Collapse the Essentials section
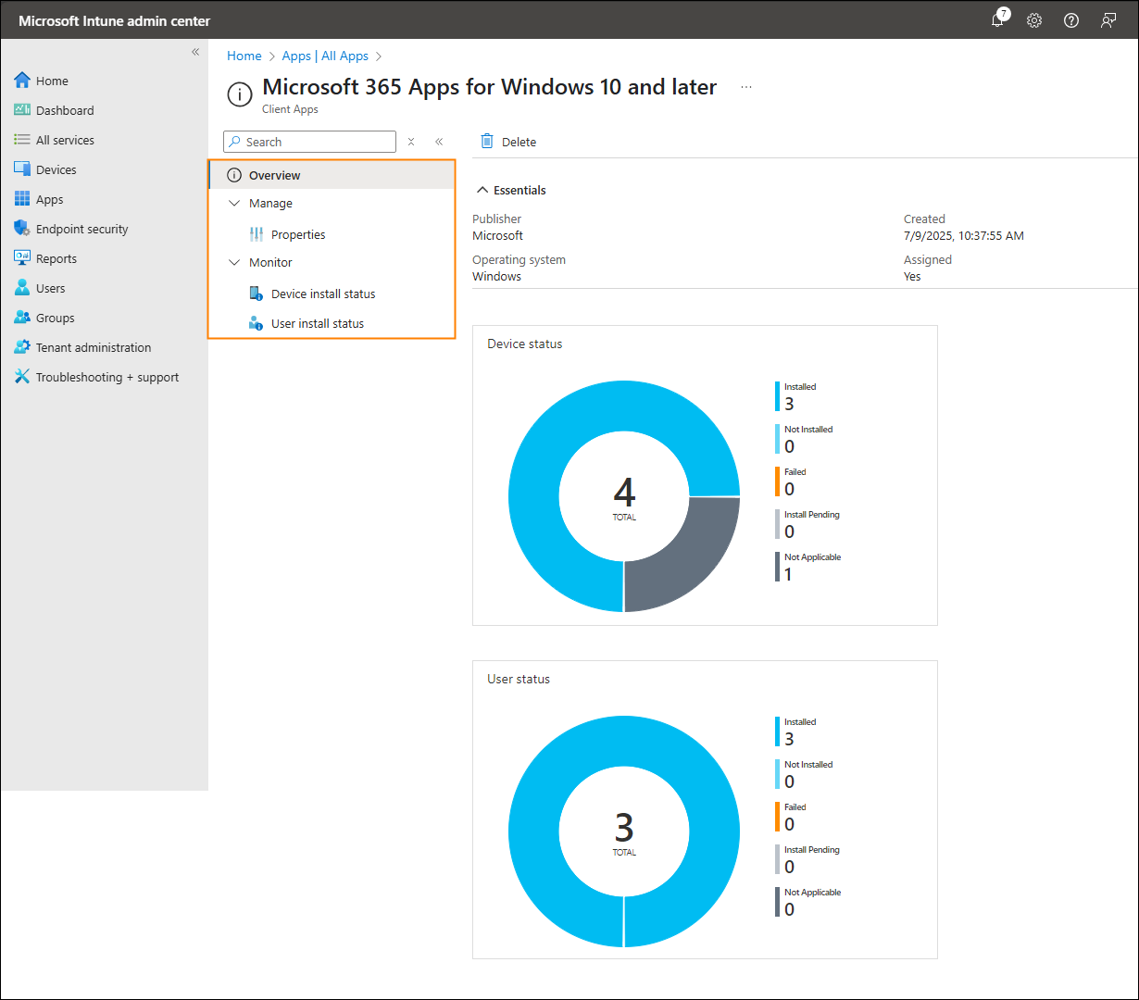Screen dimensions: 1139x1000 (482, 190)
